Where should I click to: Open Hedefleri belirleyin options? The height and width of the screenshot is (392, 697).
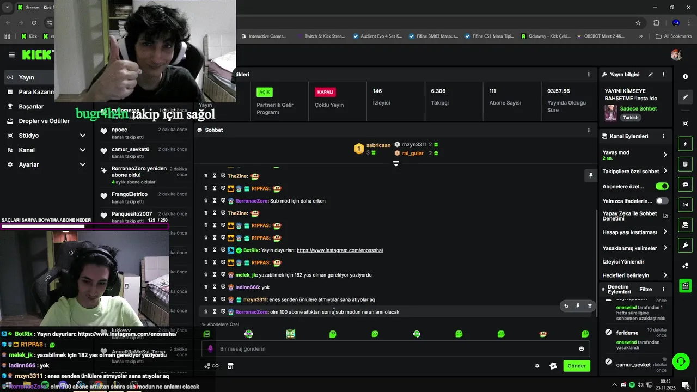click(x=665, y=275)
